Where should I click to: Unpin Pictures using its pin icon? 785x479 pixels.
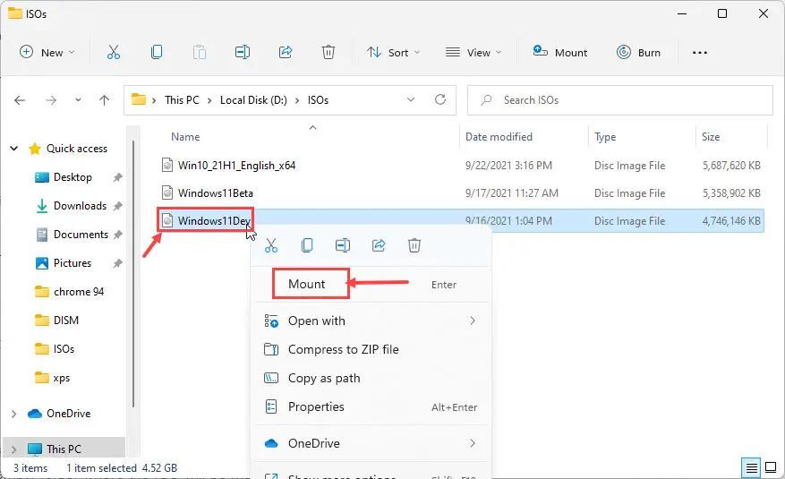(x=117, y=262)
